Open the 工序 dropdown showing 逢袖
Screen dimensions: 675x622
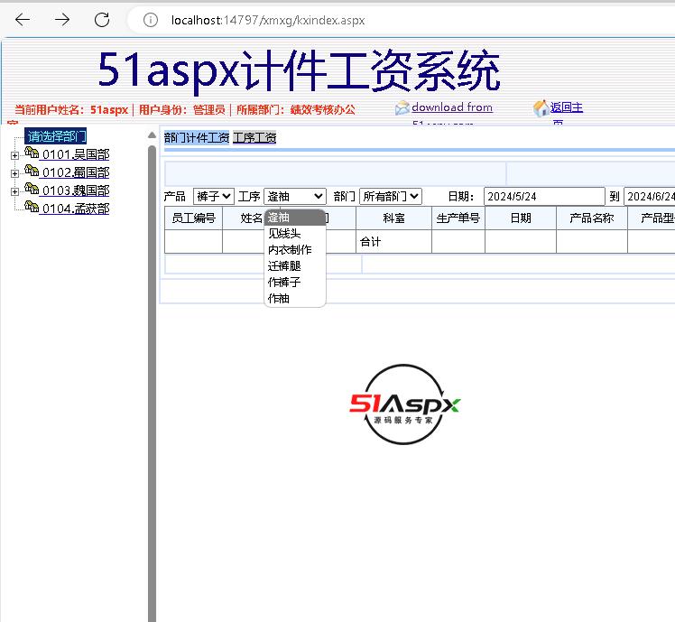point(295,197)
